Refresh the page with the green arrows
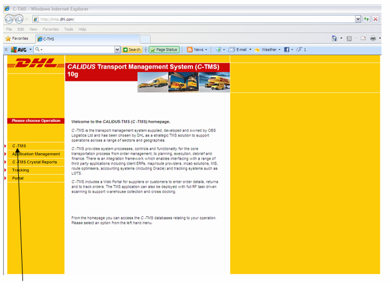Viewport: 390px width, 283px height. click(366, 19)
